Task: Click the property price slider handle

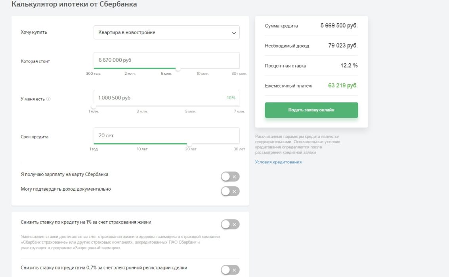Action: tap(178, 68)
